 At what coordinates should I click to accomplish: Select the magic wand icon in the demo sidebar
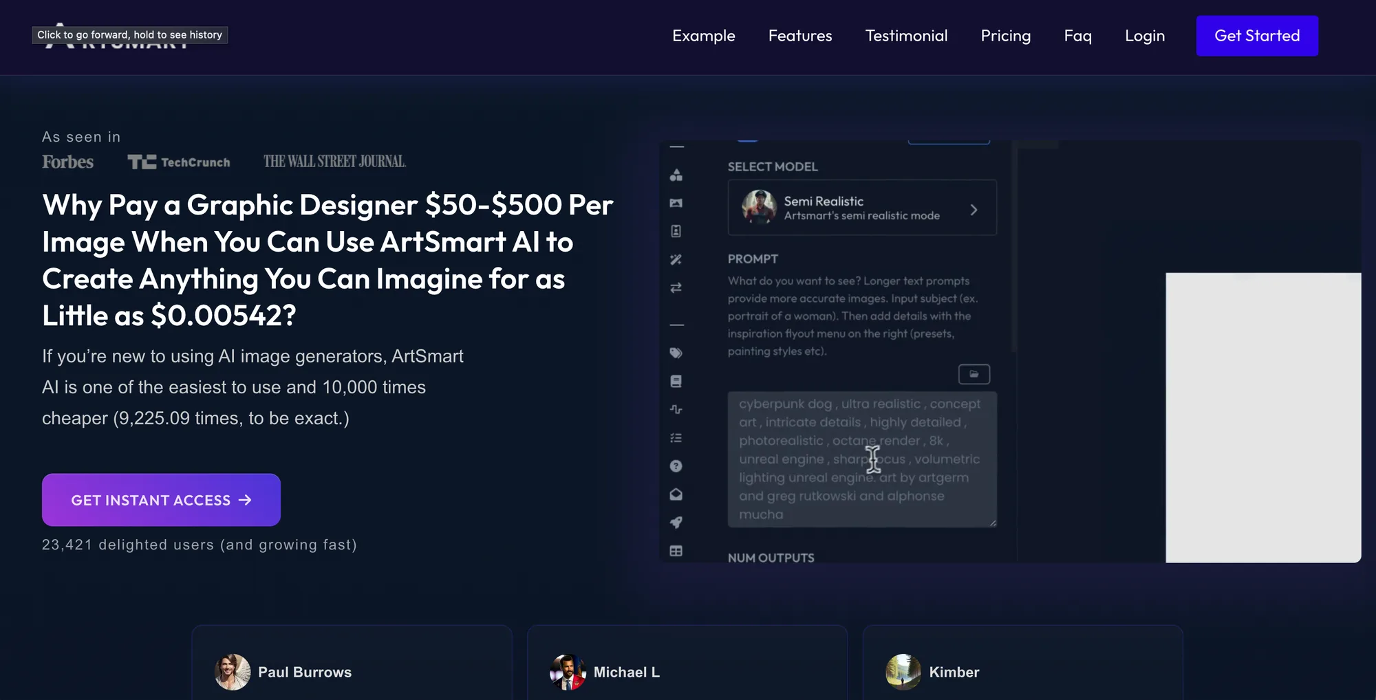click(x=676, y=259)
